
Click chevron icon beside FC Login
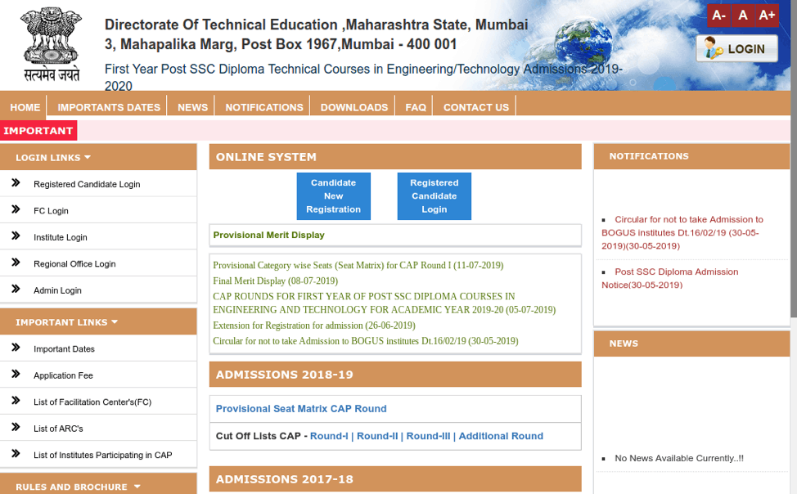[16, 209]
